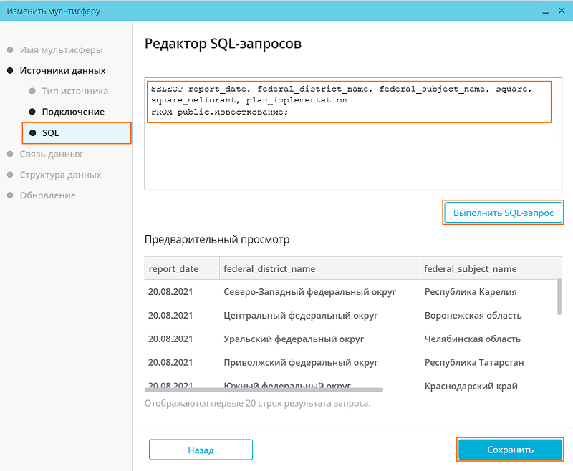Click the preview table vertical scrollbar

559,296
